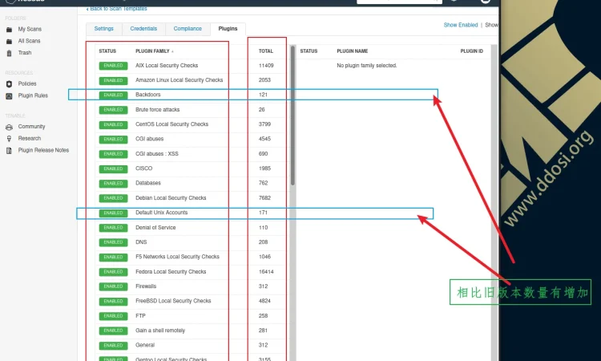
Task: Select the Backdoors family name
Action: coord(148,95)
